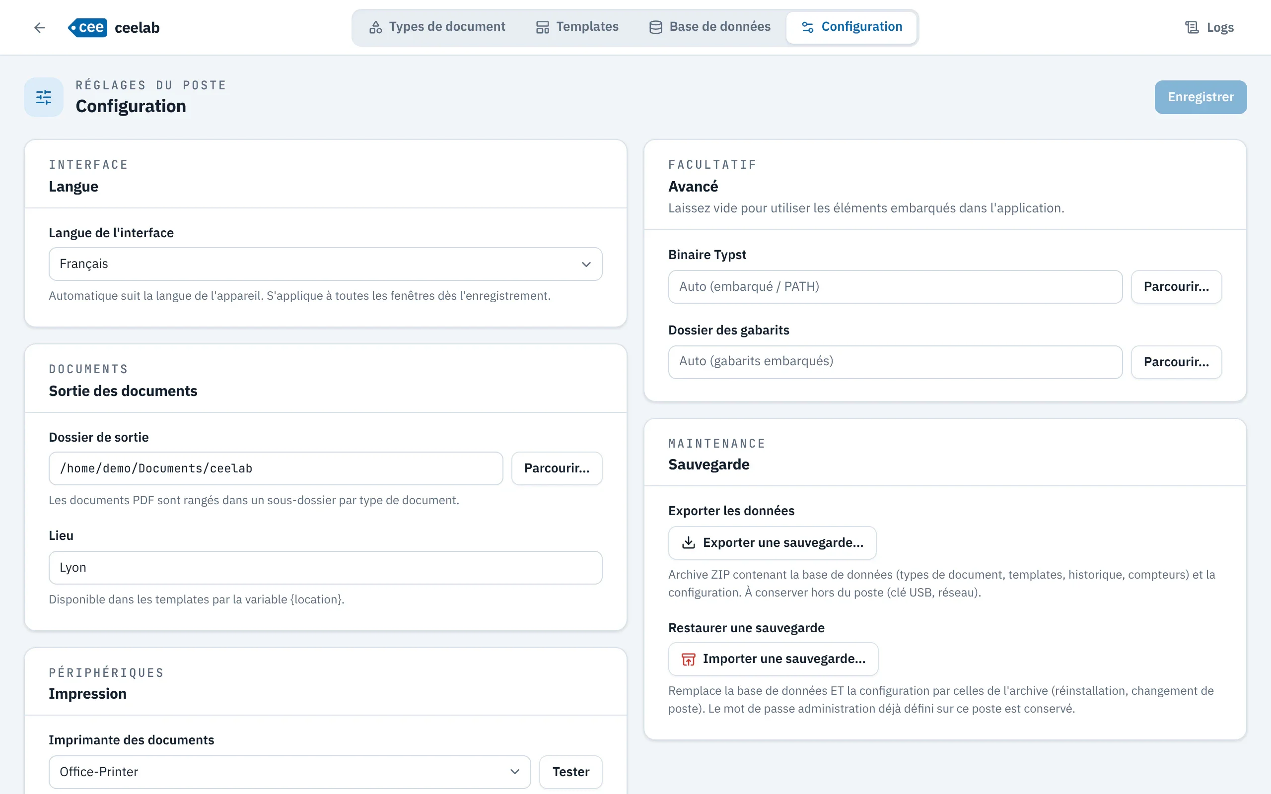
Task: Click the Tester printer button
Action: pyautogui.click(x=571, y=772)
